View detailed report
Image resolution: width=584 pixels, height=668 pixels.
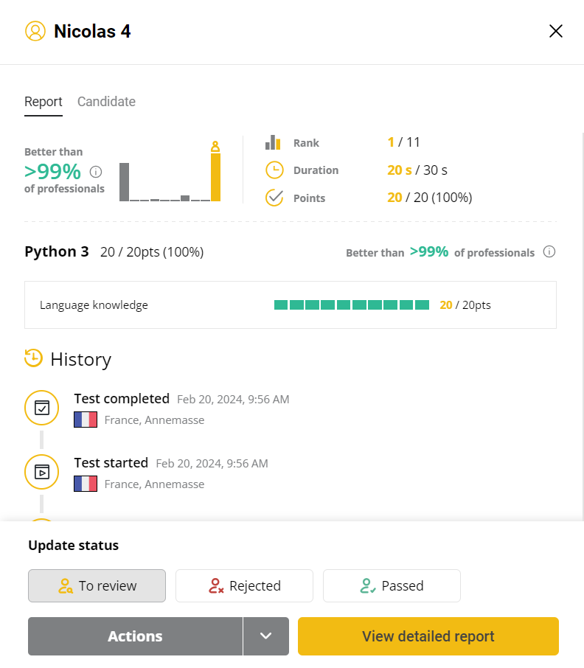(428, 636)
